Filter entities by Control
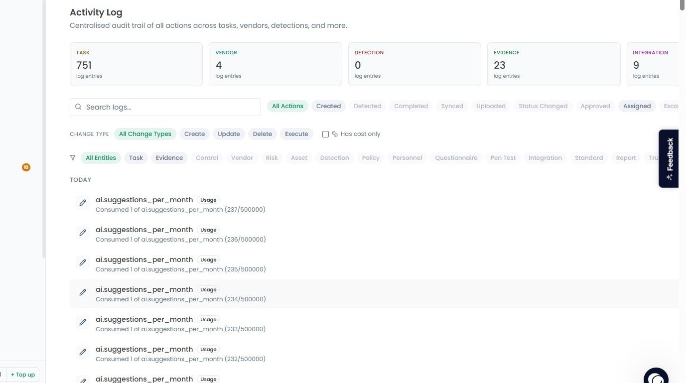 (x=207, y=158)
